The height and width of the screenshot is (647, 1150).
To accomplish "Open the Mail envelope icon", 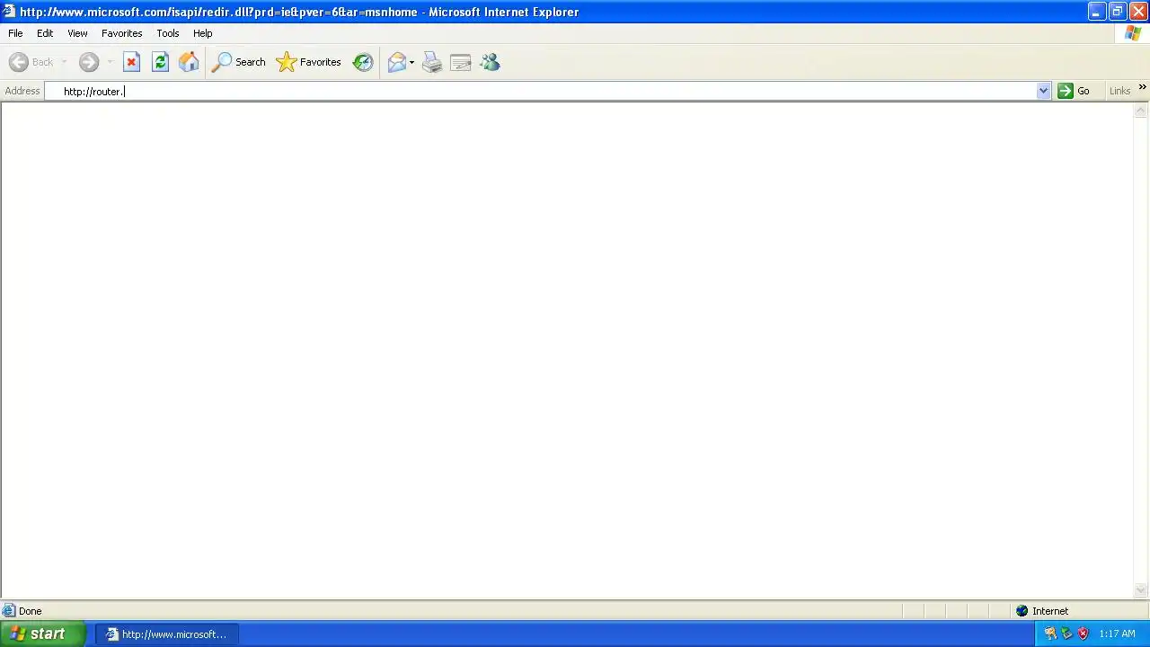I will pos(396,62).
